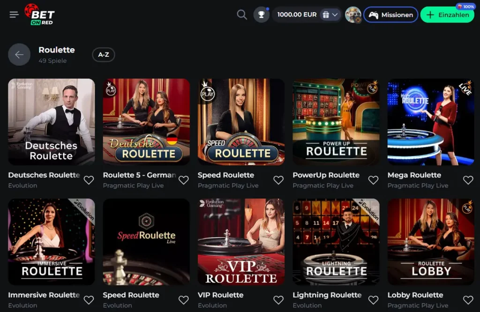480x312 pixels.
Task: Click the 100% badge on Einzahlen
Action: (x=465, y=7)
